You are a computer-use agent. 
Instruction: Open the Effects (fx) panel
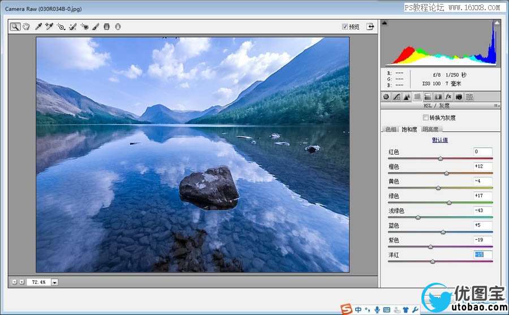pos(448,96)
